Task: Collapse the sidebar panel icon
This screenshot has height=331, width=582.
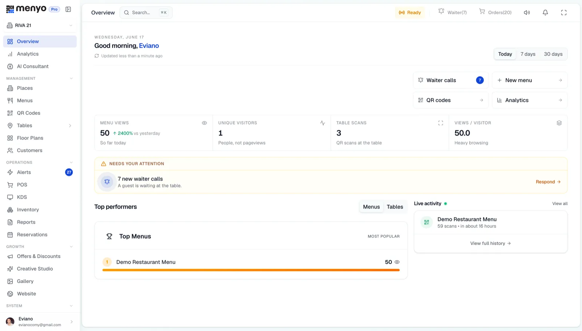Action: [x=68, y=9]
